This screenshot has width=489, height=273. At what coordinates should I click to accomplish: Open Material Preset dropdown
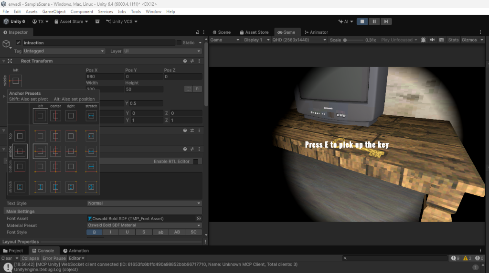(144, 225)
